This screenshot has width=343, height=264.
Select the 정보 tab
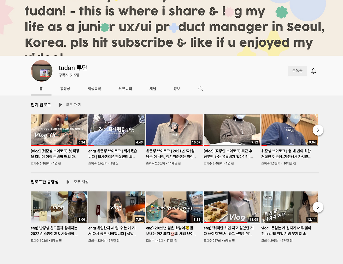[177, 89]
